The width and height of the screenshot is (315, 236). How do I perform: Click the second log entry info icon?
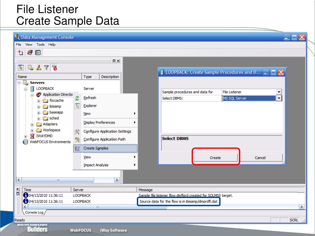26,201
